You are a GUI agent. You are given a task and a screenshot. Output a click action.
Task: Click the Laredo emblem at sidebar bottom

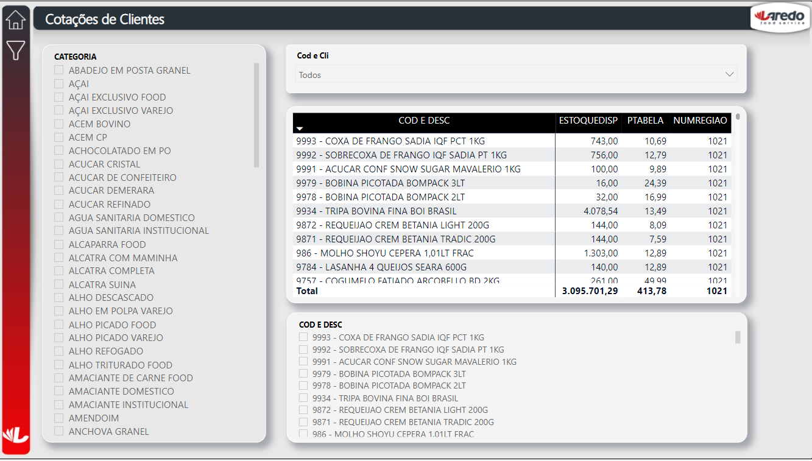[16, 435]
